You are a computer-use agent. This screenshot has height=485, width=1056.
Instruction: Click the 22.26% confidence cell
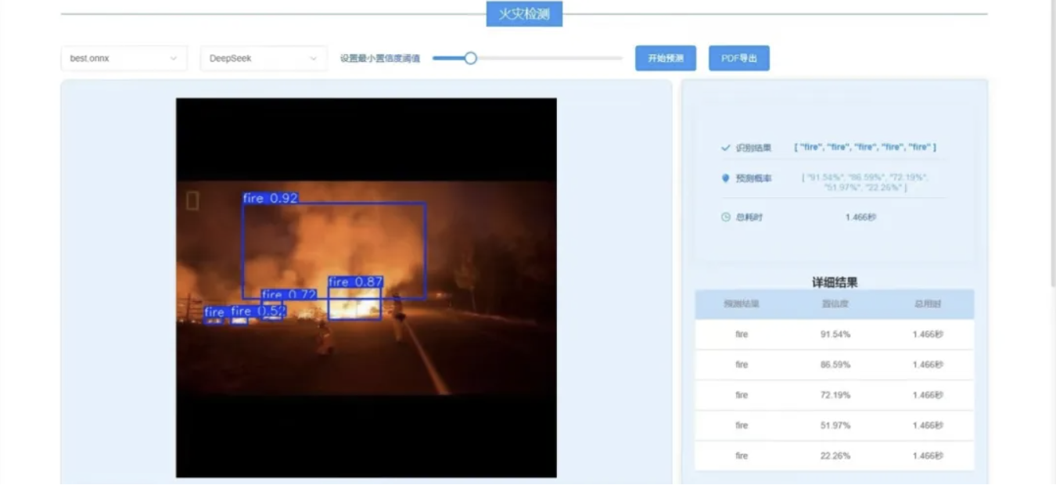[835, 455]
